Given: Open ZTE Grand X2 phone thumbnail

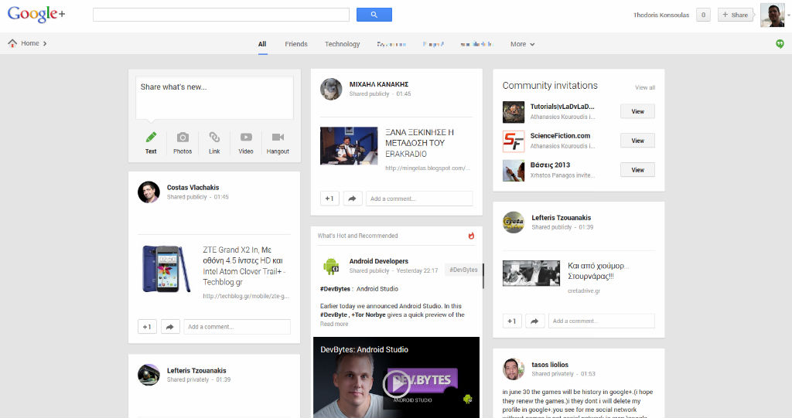Looking at the screenshot, I should (x=167, y=269).
